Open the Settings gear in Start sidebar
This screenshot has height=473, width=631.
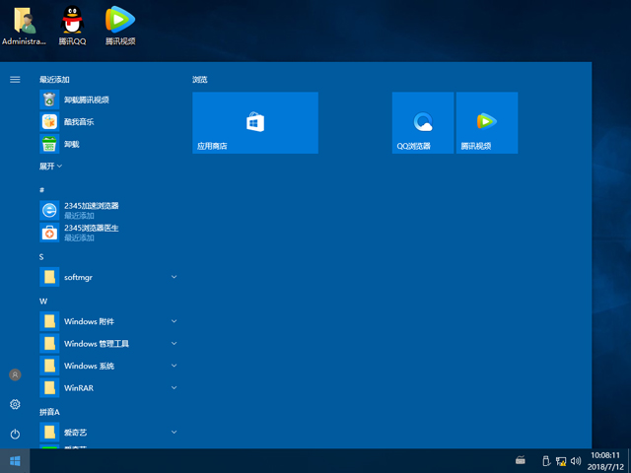pos(15,404)
